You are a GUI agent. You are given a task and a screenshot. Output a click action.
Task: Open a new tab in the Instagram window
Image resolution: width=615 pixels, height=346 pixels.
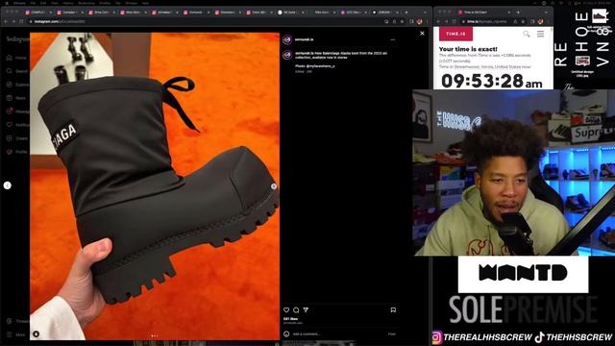[x=406, y=12]
